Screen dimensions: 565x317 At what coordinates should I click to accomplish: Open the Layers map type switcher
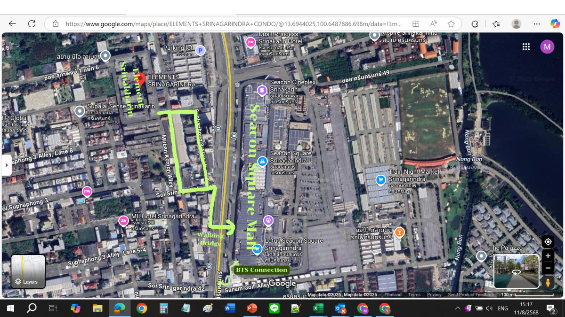pyautogui.click(x=28, y=271)
